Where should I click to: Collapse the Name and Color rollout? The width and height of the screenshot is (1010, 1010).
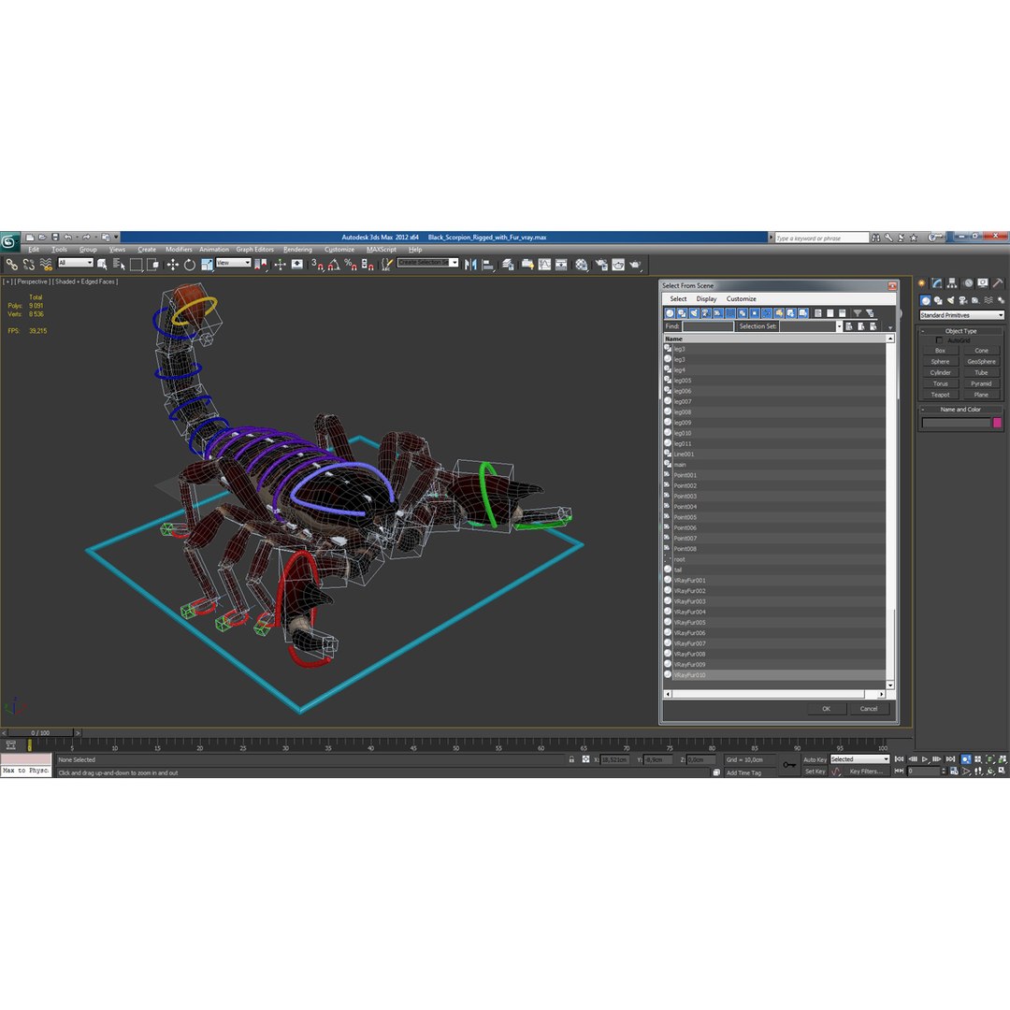click(960, 410)
